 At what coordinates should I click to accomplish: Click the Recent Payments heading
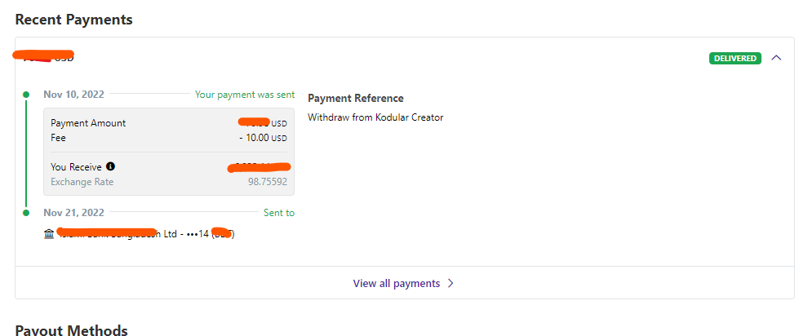[x=73, y=19]
